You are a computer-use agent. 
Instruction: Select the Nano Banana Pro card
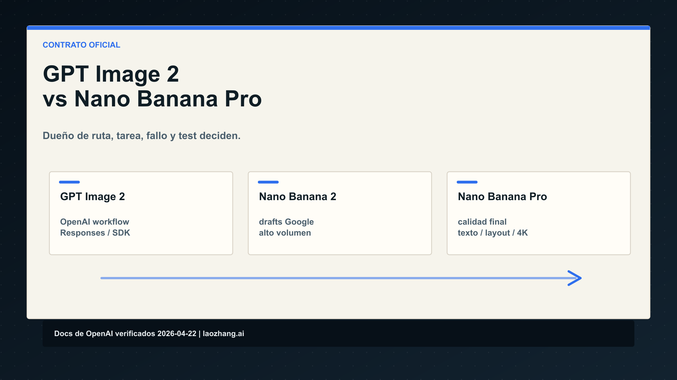point(538,213)
